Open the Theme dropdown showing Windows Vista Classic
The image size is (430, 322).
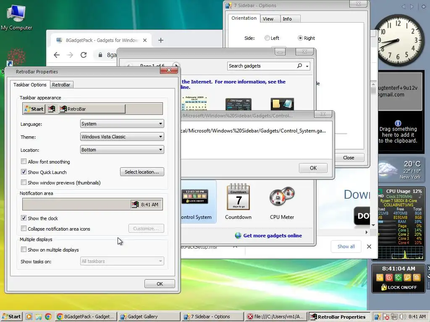(122, 137)
